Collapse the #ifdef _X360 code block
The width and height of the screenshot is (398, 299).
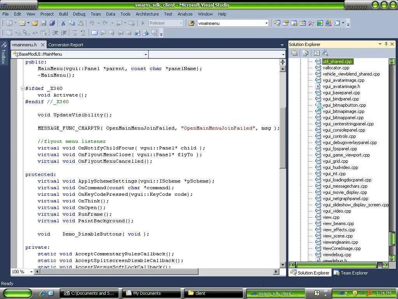tap(23, 88)
